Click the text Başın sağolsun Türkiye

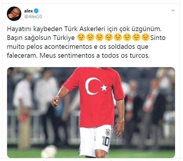(41, 38)
